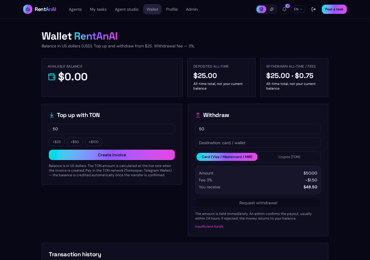Open the Admin section
The image size is (370, 260).
(192, 9)
